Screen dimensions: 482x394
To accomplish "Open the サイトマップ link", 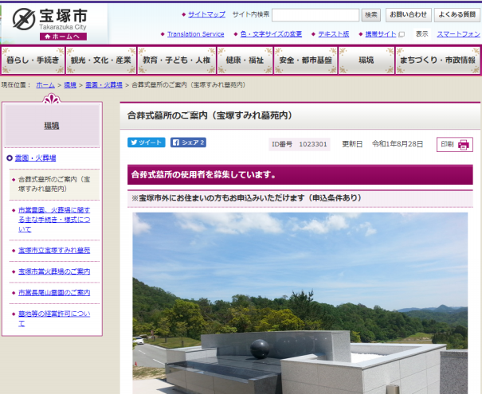I will (x=206, y=14).
